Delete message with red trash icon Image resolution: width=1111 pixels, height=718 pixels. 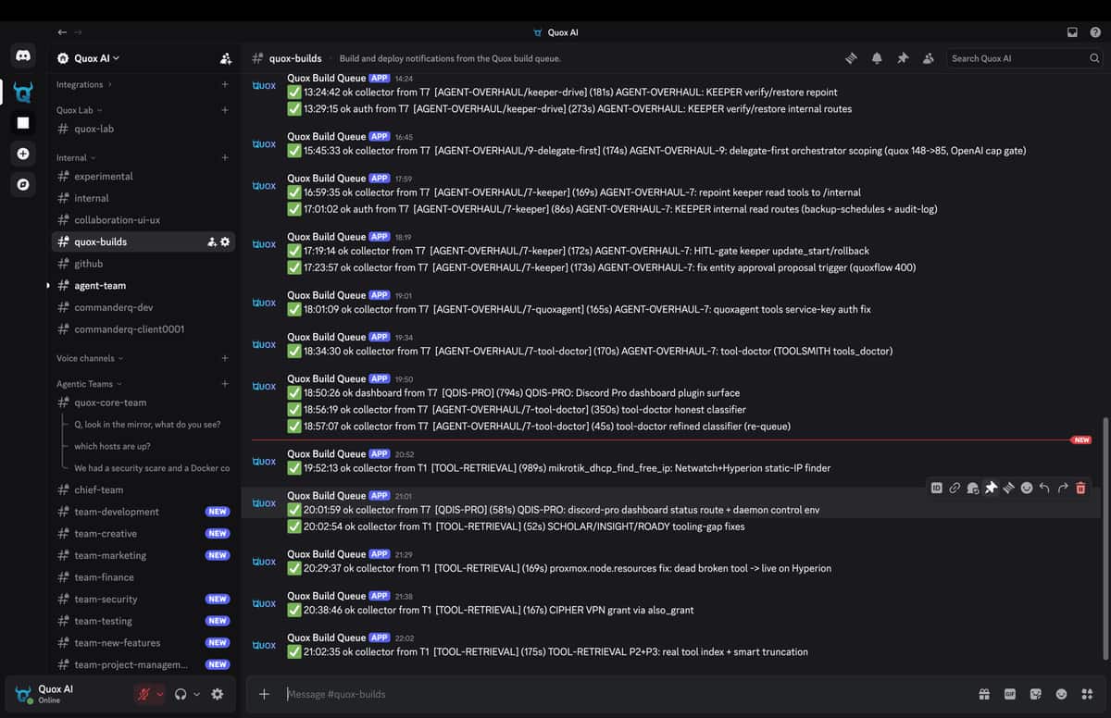pos(1080,488)
